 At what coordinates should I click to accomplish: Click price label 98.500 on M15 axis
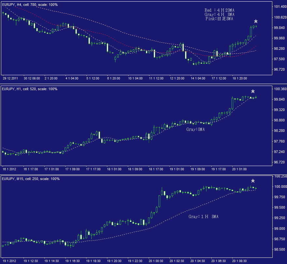tap(279, 249)
